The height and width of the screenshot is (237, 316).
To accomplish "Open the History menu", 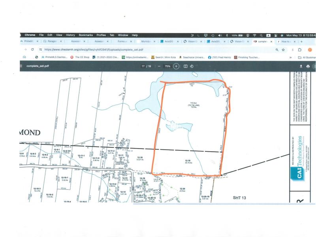I will [70, 35].
